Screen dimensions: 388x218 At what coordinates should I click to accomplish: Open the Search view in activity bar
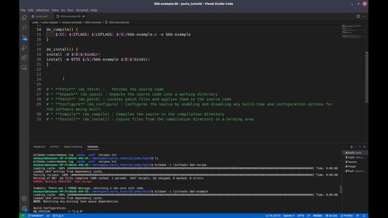coord(24,27)
